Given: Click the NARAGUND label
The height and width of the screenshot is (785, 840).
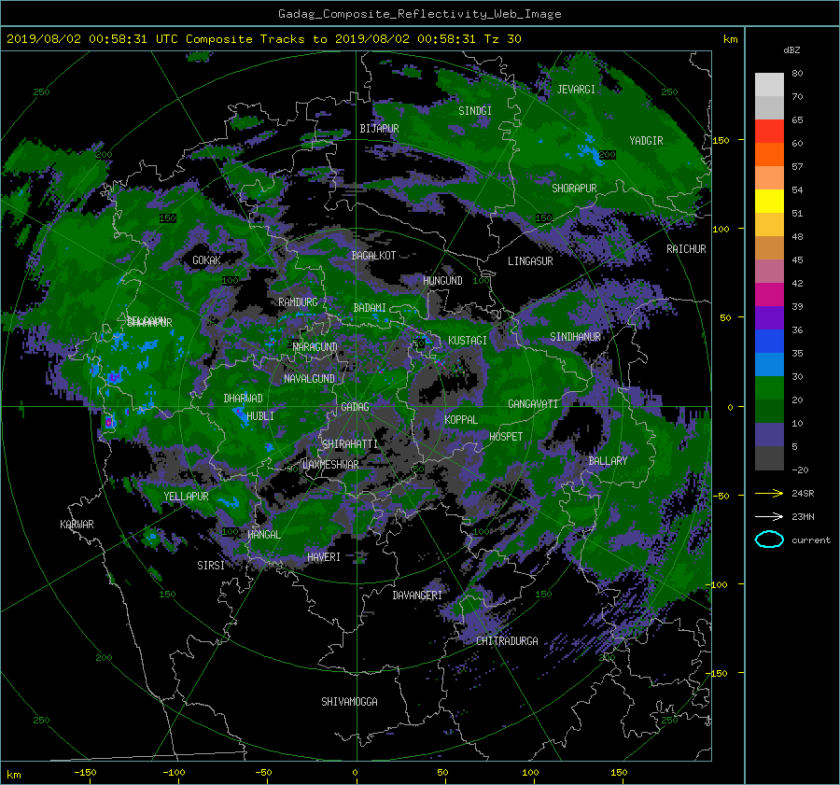Looking at the screenshot, I should point(315,347).
